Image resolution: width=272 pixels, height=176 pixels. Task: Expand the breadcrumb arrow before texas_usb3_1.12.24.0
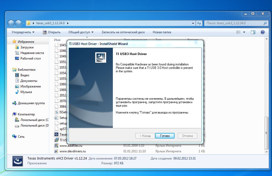pos(33,23)
